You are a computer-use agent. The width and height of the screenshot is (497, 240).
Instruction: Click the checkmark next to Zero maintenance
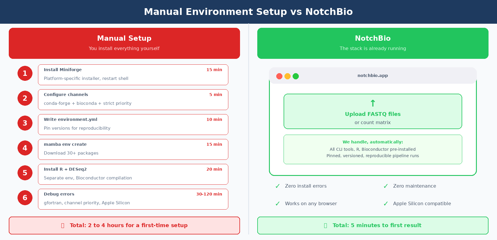386,186
